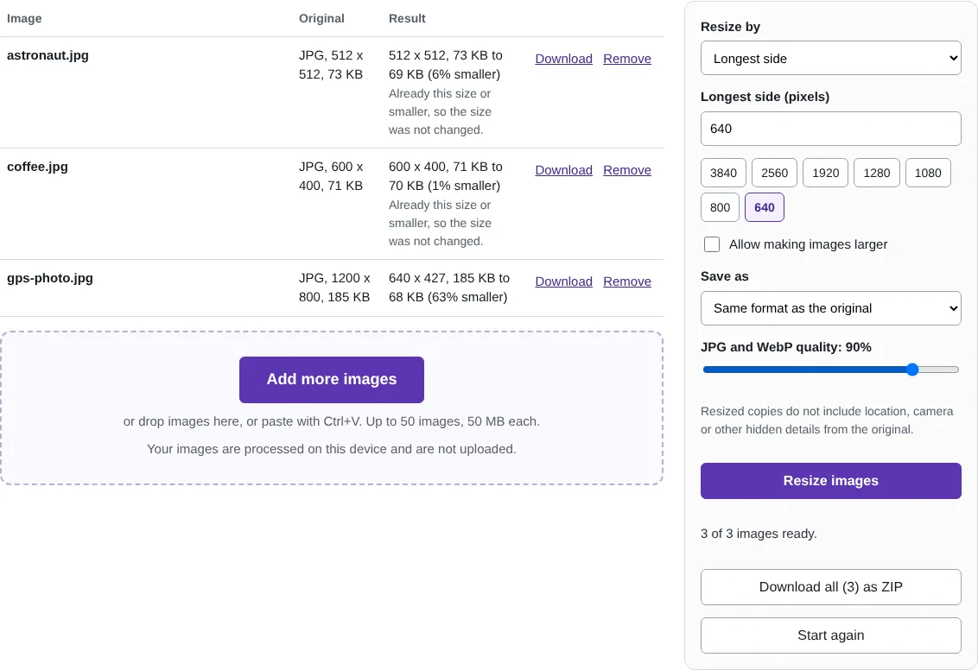This screenshot has width=978, height=670.
Task: Click the 'JPG and WebP quality: 90%' label
Action: pos(786,347)
